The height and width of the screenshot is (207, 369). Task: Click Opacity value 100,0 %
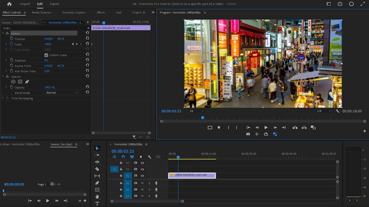coord(49,87)
